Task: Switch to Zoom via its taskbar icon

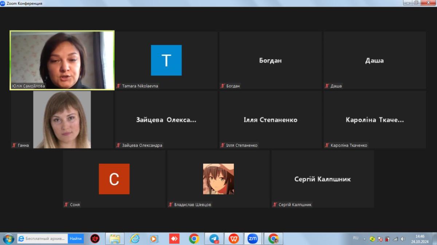Action: pyautogui.click(x=252, y=239)
